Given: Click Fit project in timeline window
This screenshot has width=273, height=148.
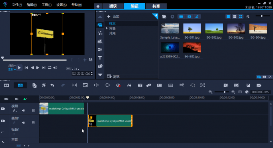Looking at the screenshot, I should pos(240,92).
